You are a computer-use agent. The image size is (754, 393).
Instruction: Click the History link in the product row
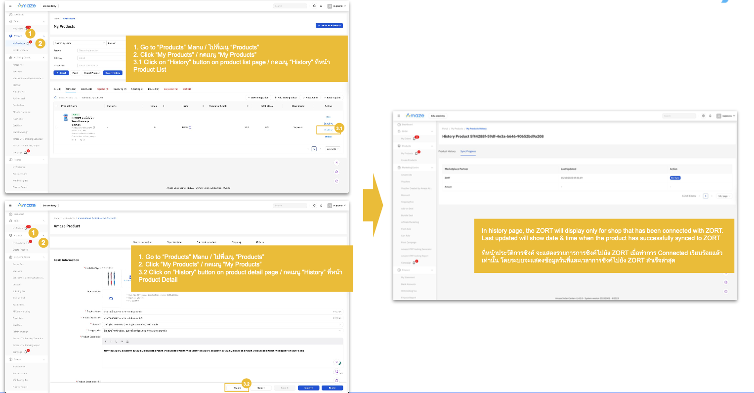click(x=328, y=130)
